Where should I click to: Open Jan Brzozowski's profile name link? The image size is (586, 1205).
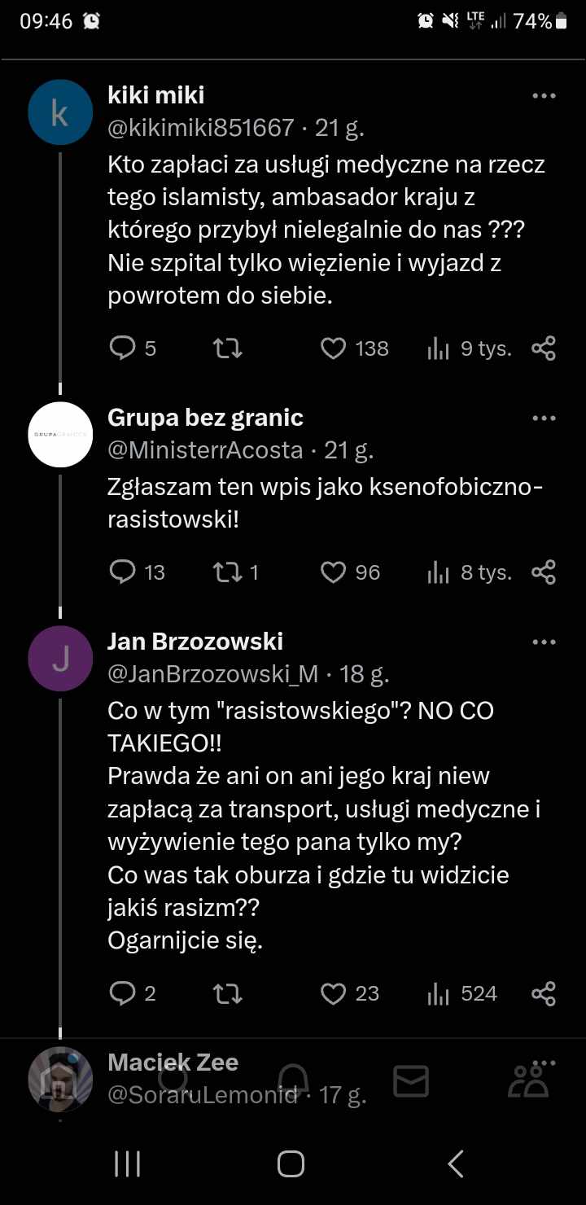point(195,642)
